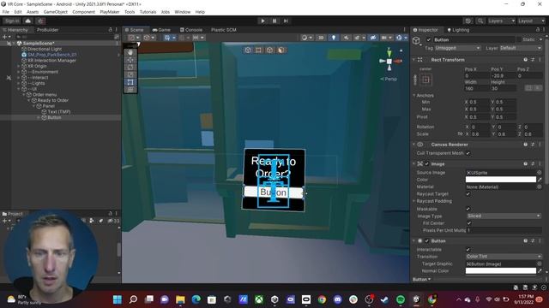Image resolution: width=549 pixels, height=308 pixels.
Task: Toggle 2D view mode in Scene
Action: 320,38
